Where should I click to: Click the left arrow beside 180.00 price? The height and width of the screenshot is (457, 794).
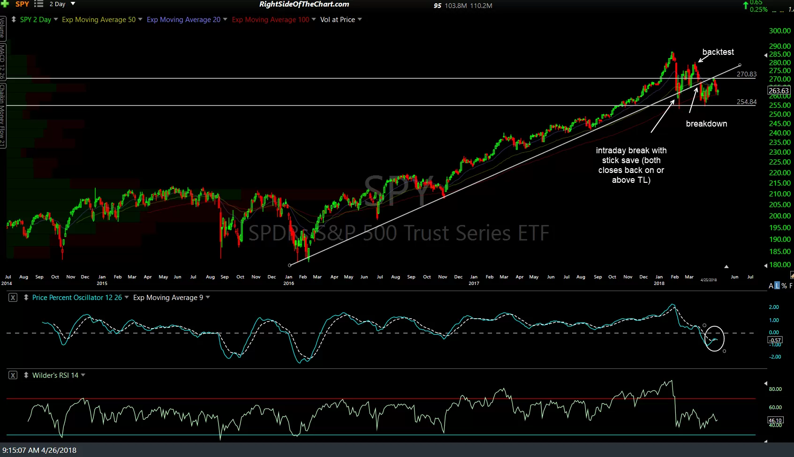point(766,265)
